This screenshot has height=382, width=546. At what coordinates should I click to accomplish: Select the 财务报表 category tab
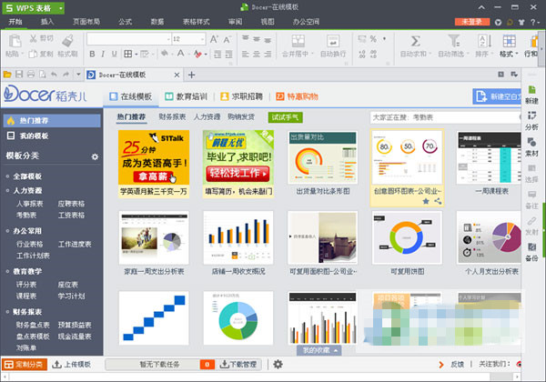pyautogui.click(x=172, y=116)
